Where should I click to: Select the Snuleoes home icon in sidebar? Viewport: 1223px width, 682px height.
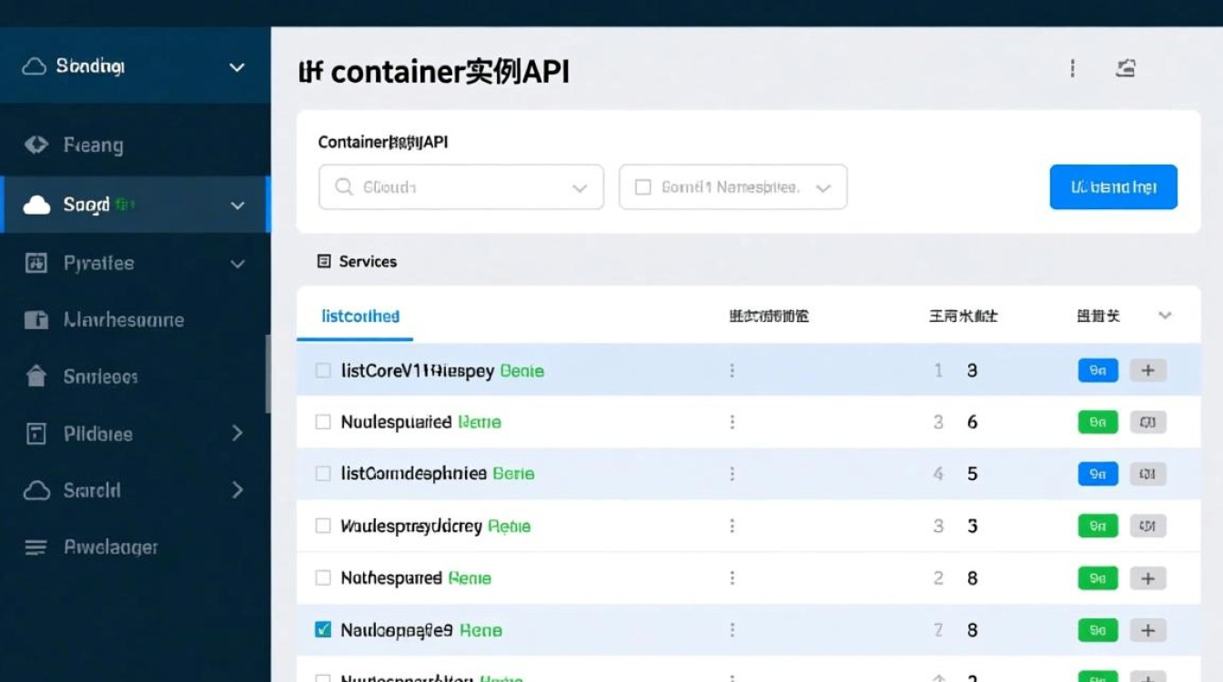click(x=37, y=376)
